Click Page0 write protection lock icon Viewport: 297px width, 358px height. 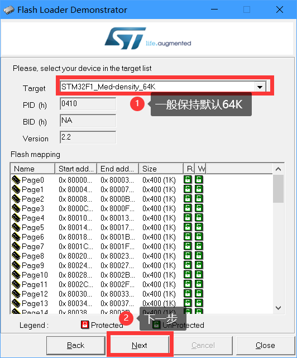(199, 180)
